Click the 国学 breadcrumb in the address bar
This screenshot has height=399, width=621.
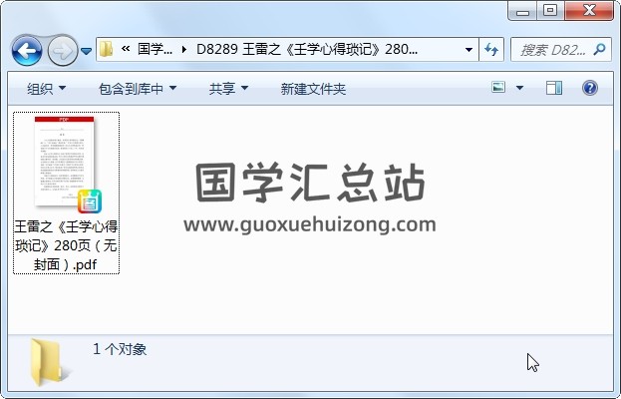[155, 49]
